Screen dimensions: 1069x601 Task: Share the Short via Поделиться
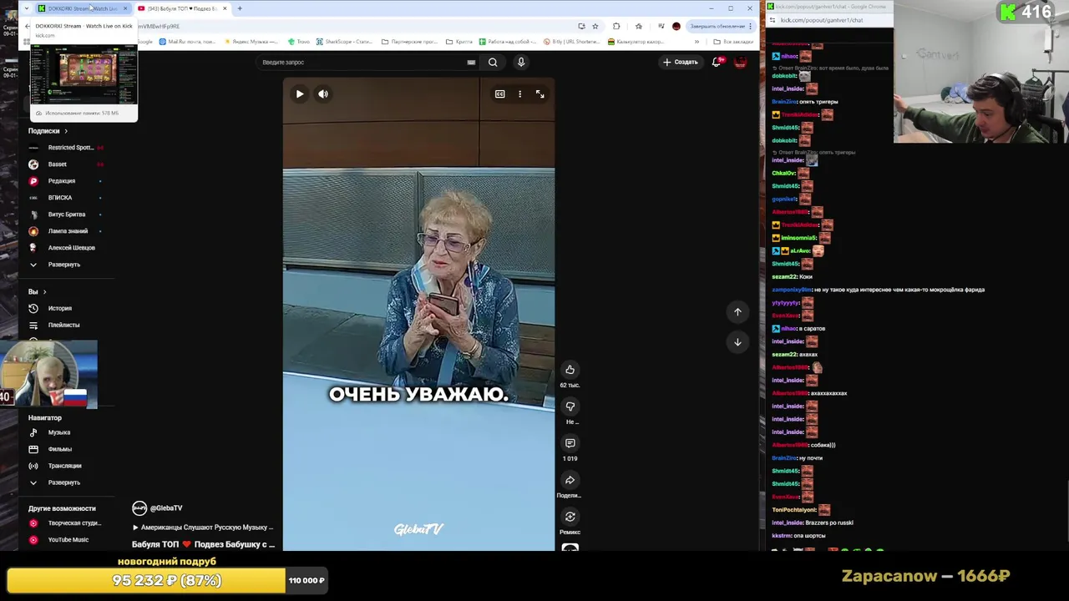(570, 480)
